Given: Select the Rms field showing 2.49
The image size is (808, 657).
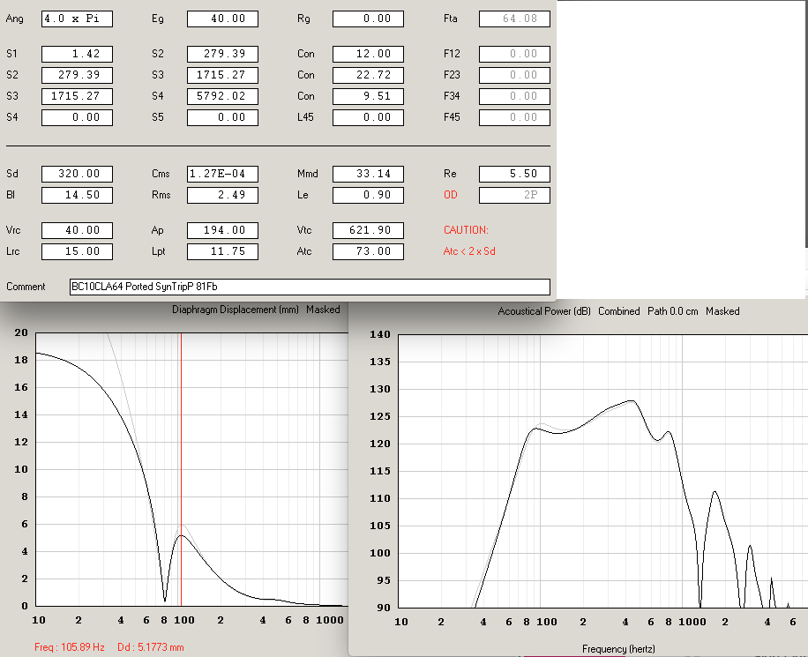Looking at the screenshot, I should point(222,195).
